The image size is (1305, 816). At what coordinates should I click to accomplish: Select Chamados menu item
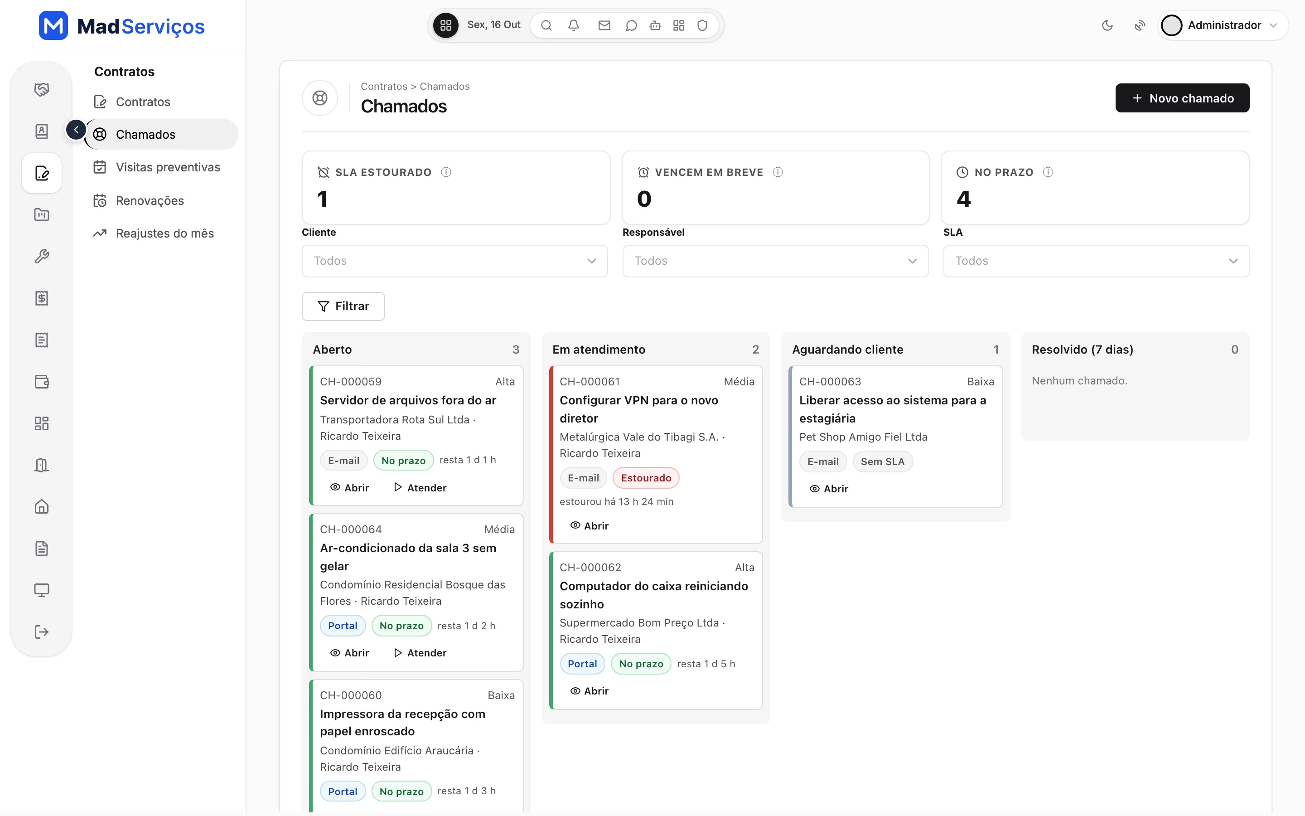162,134
